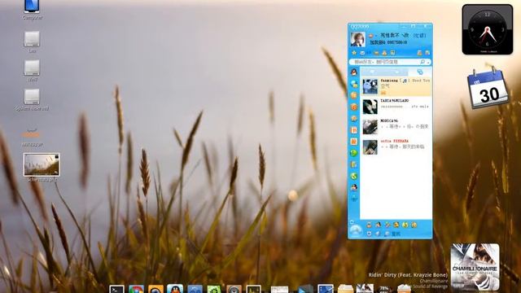Select contact sofia FERRARA in QQ list
The image size is (521, 293).
396,146
